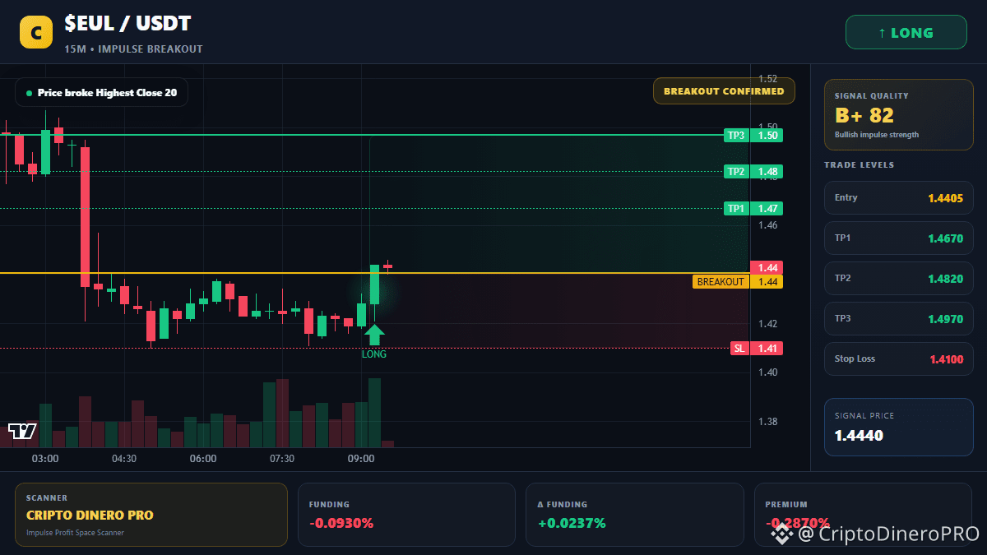This screenshot has width=987, height=555.
Task: Click the tall green breakout candle
Action: coord(374,284)
